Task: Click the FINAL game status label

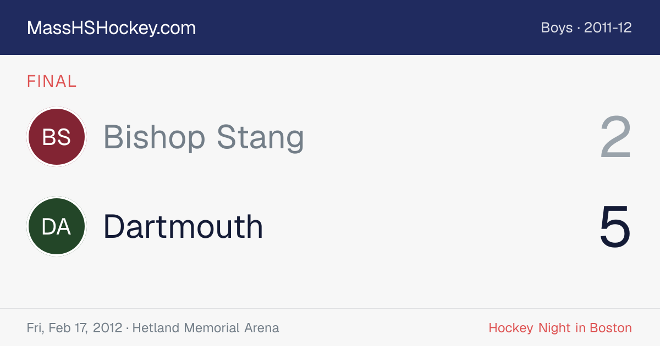Action: pos(52,82)
